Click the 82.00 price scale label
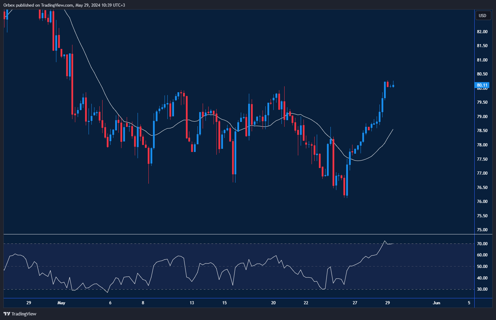 coord(482,32)
